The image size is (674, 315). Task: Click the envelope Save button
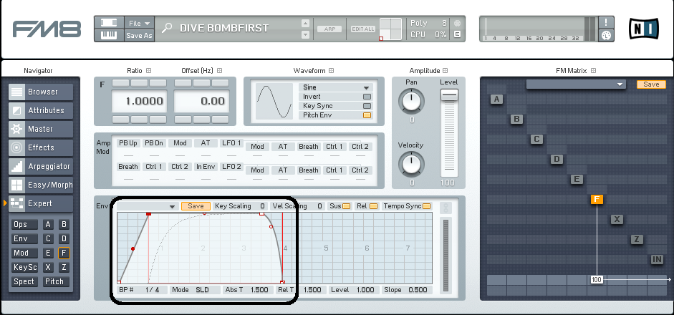[196, 206]
